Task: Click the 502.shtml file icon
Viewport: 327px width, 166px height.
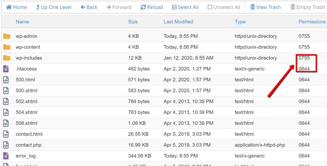Action: pyautogui.click(x=6, y=102)
